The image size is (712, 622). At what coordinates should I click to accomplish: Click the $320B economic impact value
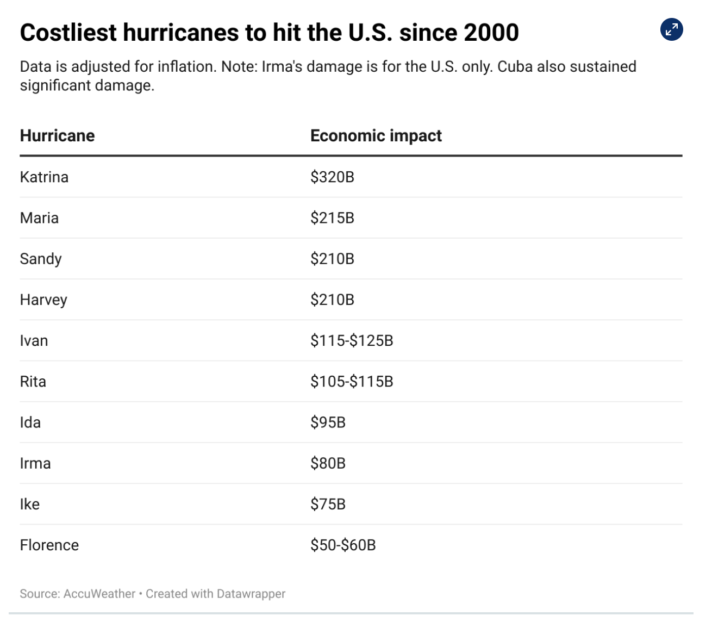pyautogui.click(x=332, y=177)
